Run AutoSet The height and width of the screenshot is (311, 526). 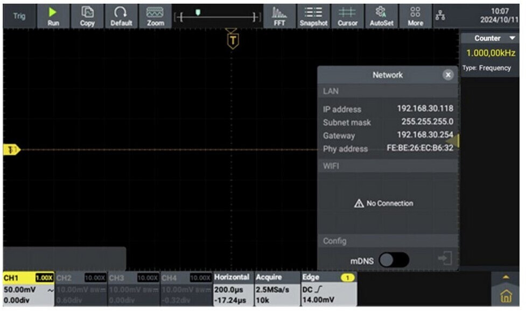(381, 16)
